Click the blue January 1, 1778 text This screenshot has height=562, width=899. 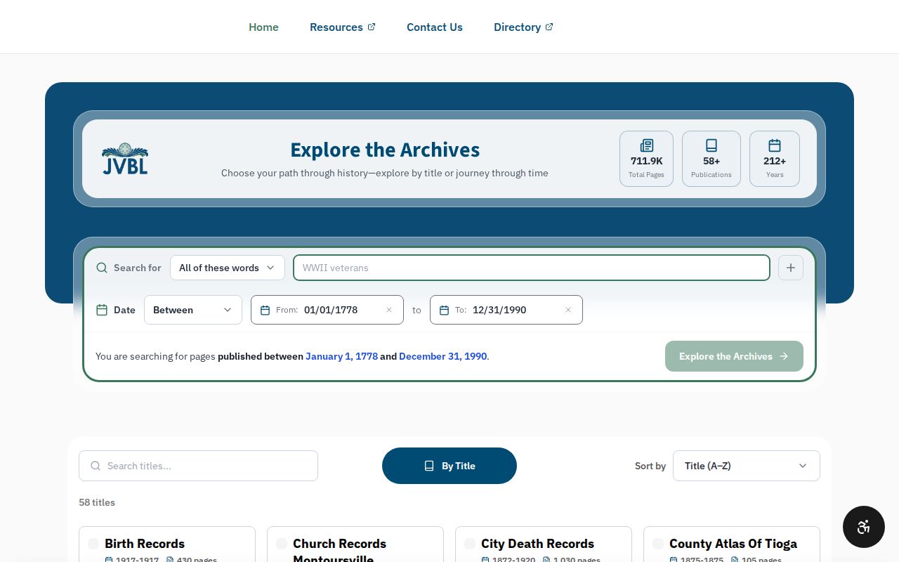point(341,356)
